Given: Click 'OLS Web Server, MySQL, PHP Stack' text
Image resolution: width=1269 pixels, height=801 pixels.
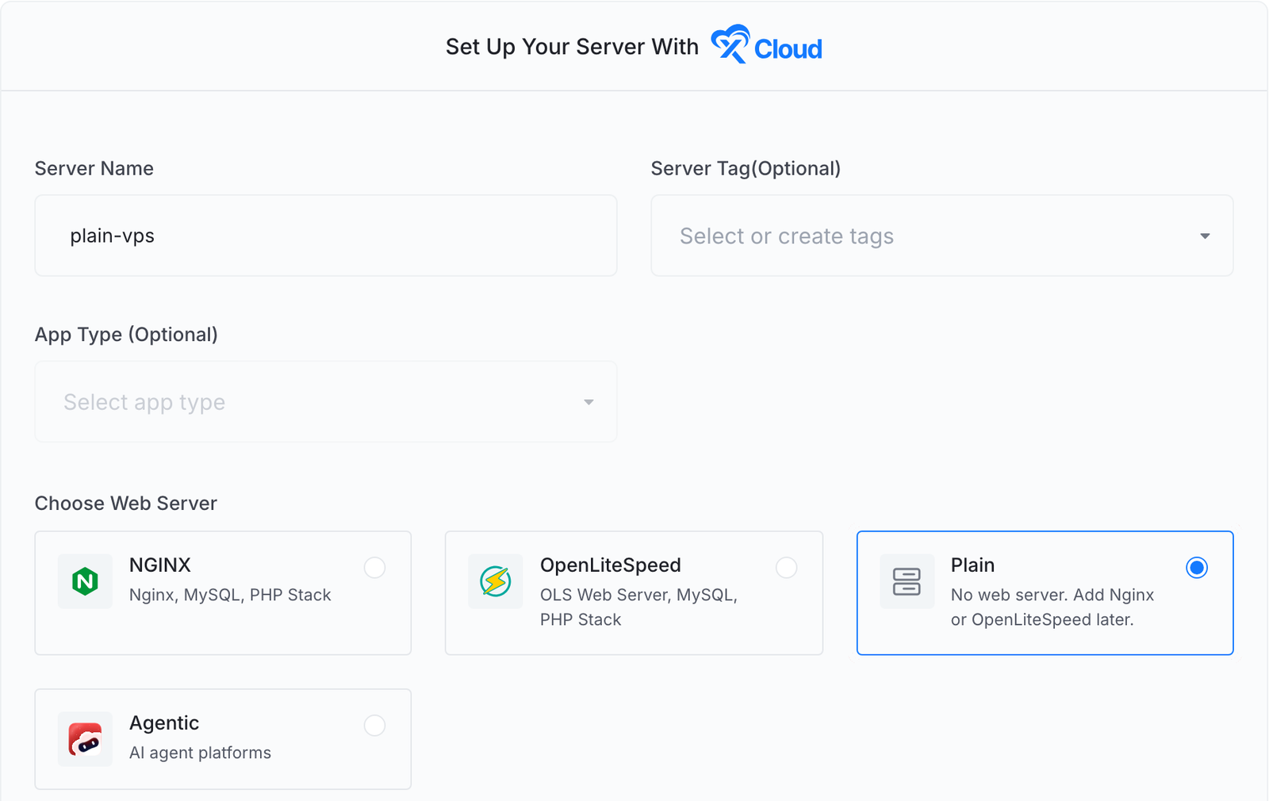Looking at the screenshot, I should click(x=638, y=607).
